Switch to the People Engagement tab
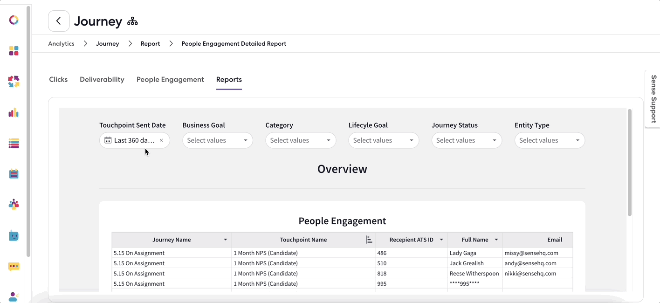 [170, 79]
